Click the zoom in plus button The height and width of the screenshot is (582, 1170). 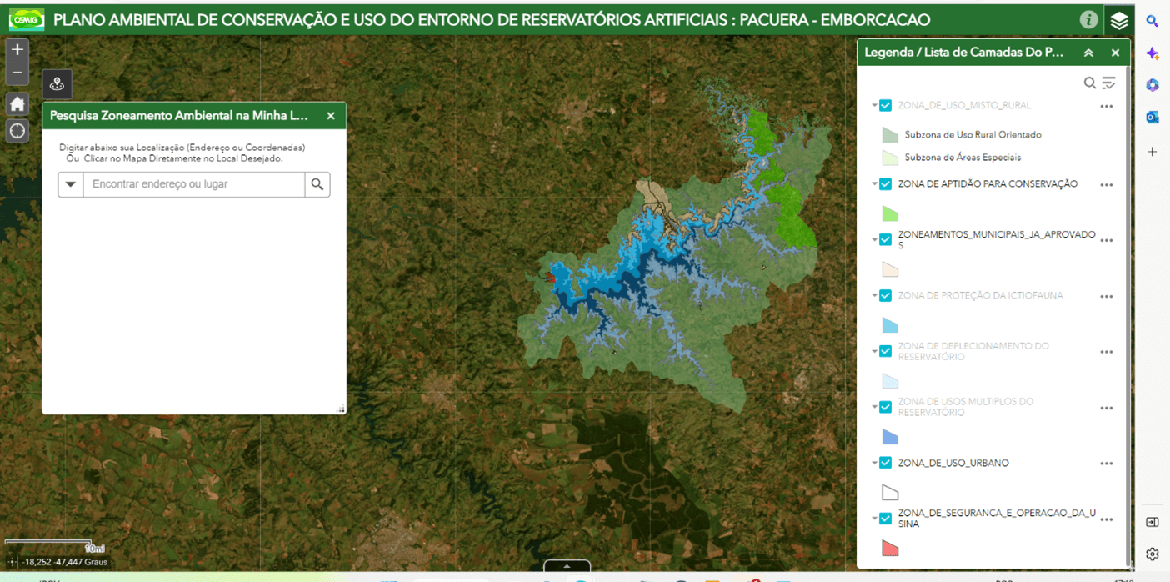click(x=17, y=49)
